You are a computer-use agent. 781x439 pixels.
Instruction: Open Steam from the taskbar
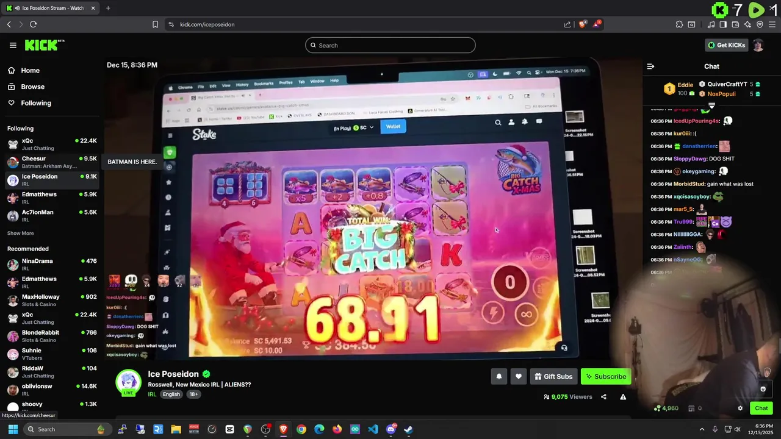click(x=408, y=429)
